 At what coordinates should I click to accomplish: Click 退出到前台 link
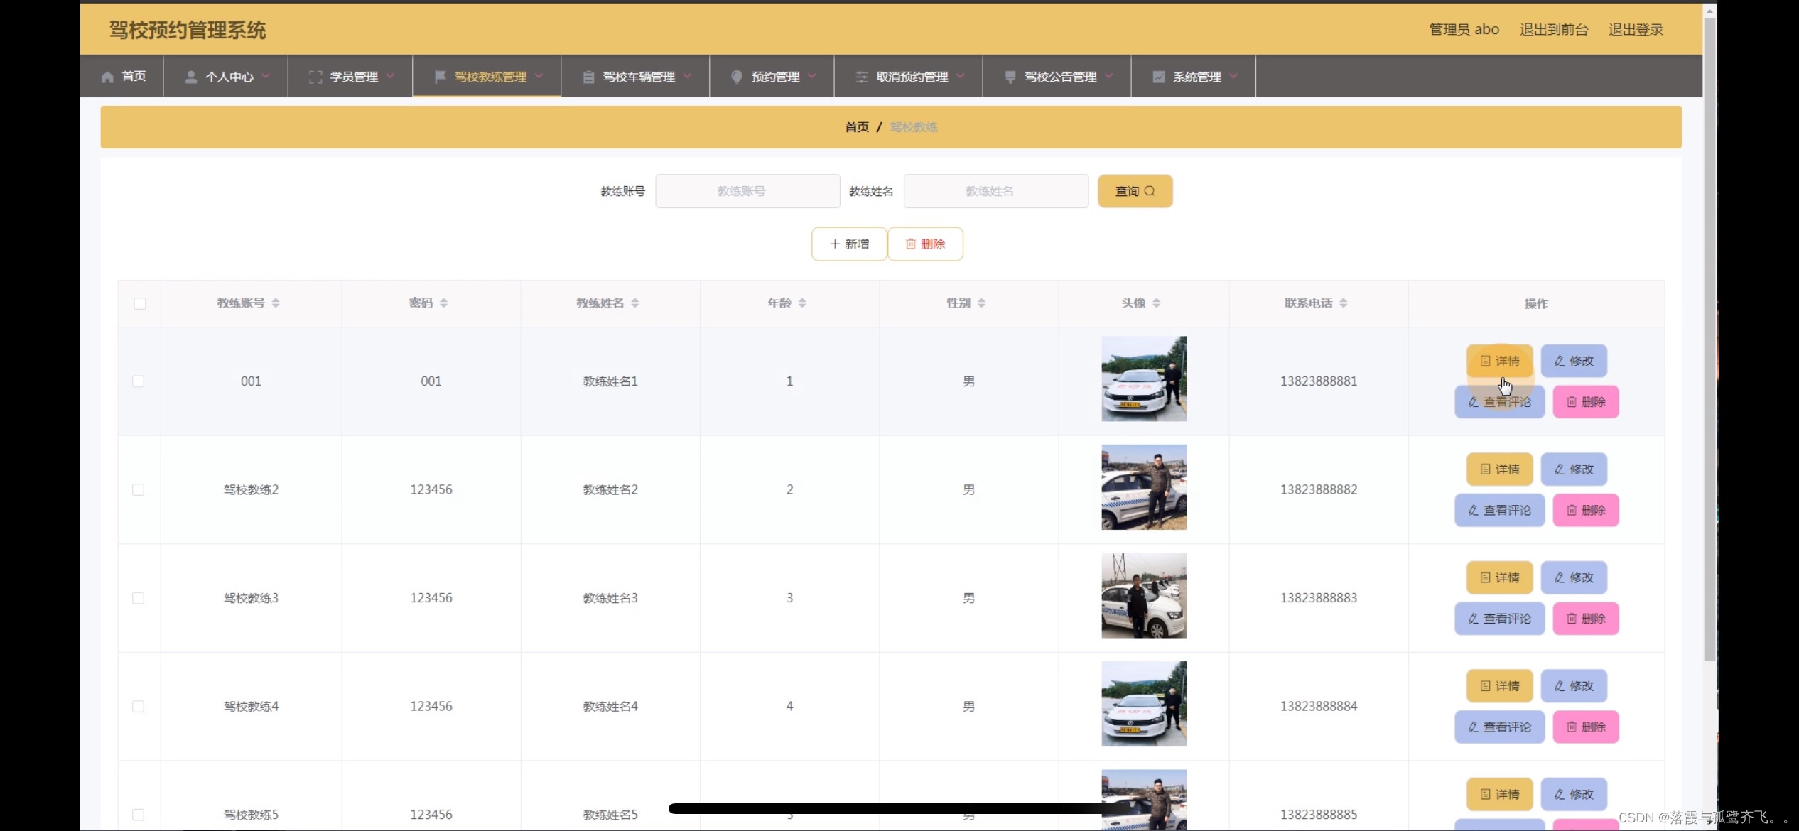(x=1553, y=30)
